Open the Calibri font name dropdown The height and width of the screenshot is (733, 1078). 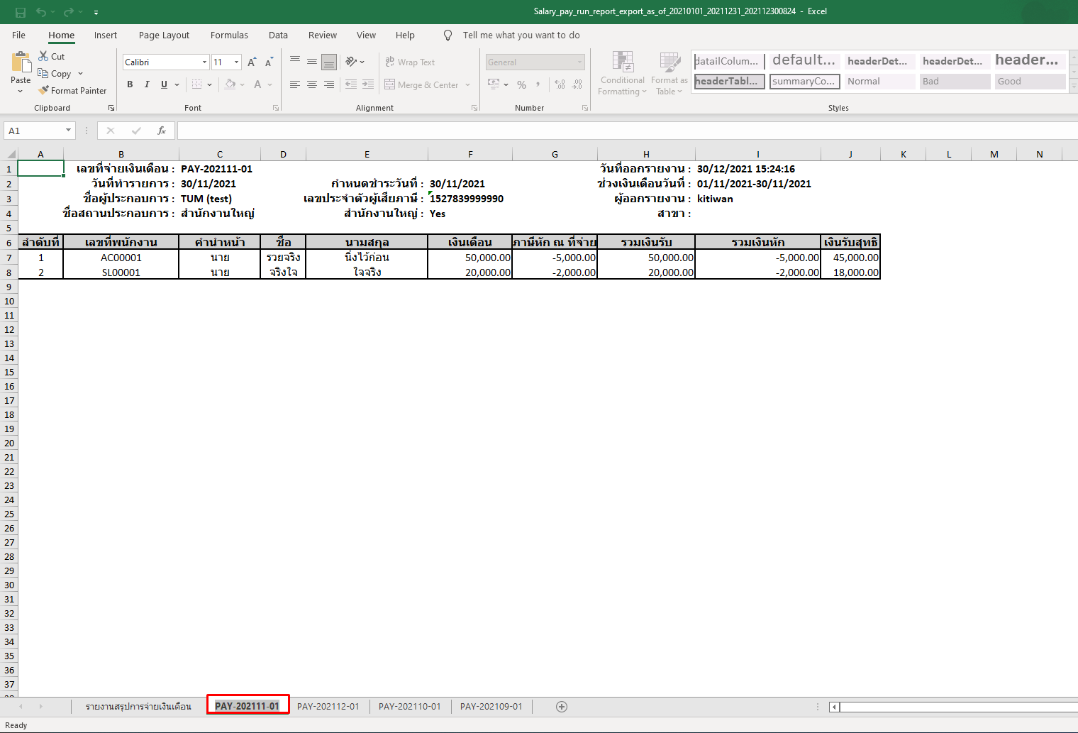coord(204,62)
